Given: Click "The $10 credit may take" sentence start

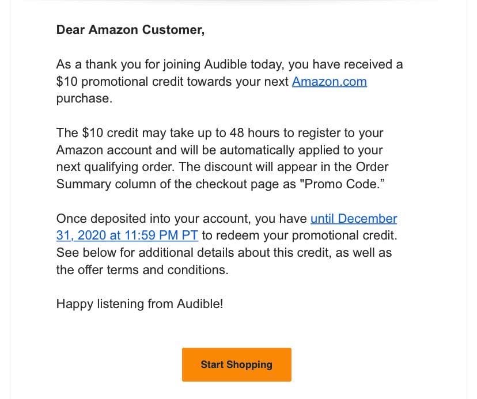Looking at the screenshot, I should pos(119,133).
